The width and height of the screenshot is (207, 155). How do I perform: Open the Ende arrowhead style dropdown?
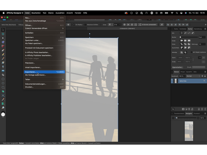pyautogui.click(x=181, y=62)
